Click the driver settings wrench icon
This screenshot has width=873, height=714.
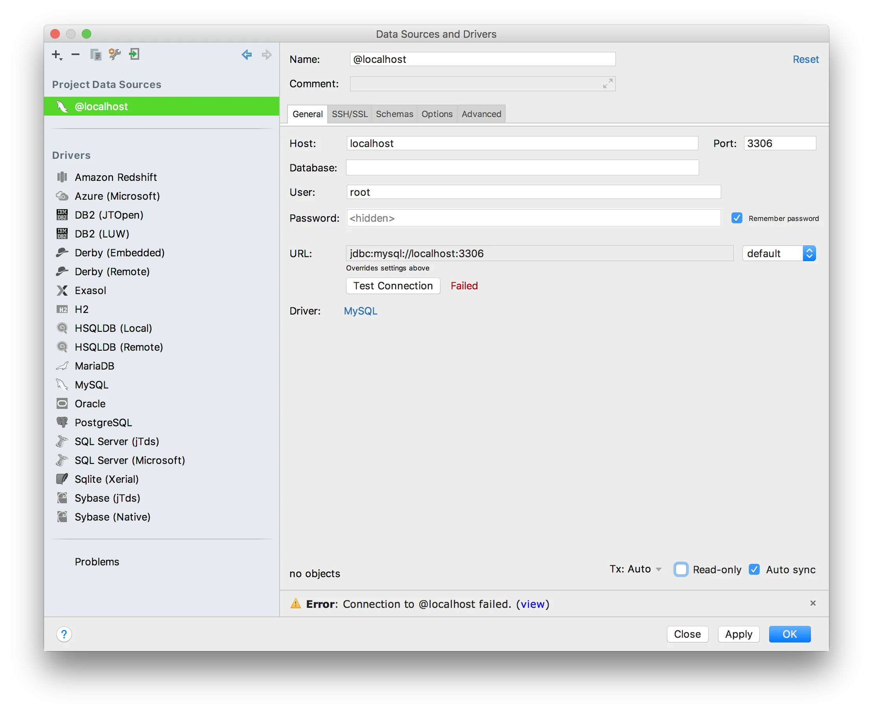[x=115, y=54]
